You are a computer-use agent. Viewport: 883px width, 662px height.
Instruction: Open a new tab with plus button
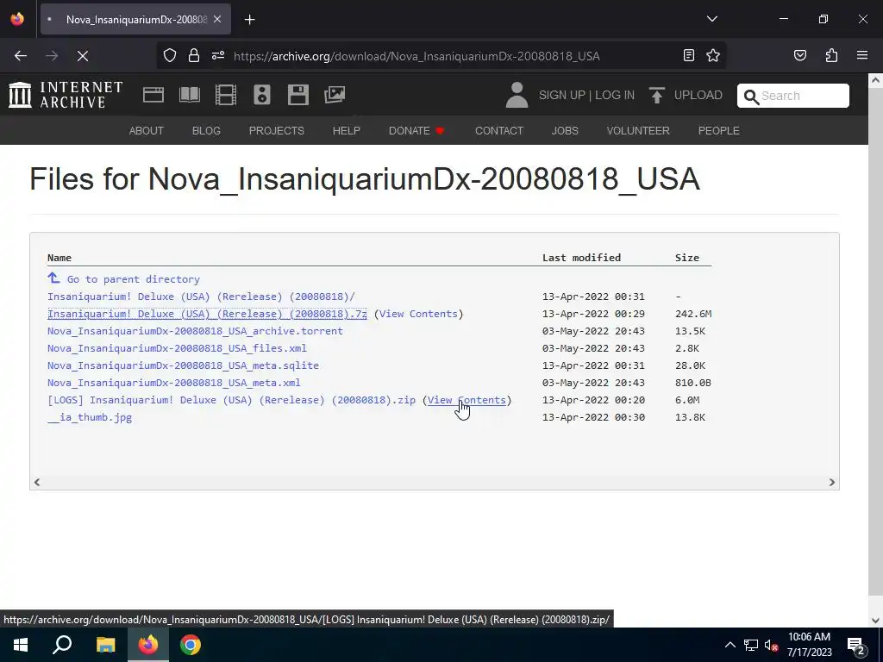[x=249, y=20]
